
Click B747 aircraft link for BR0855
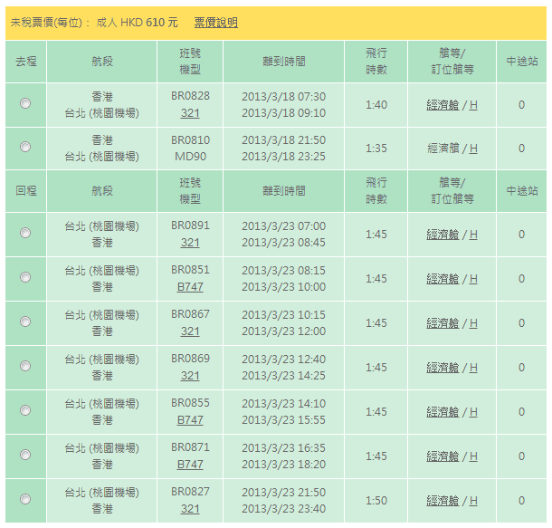190,420
